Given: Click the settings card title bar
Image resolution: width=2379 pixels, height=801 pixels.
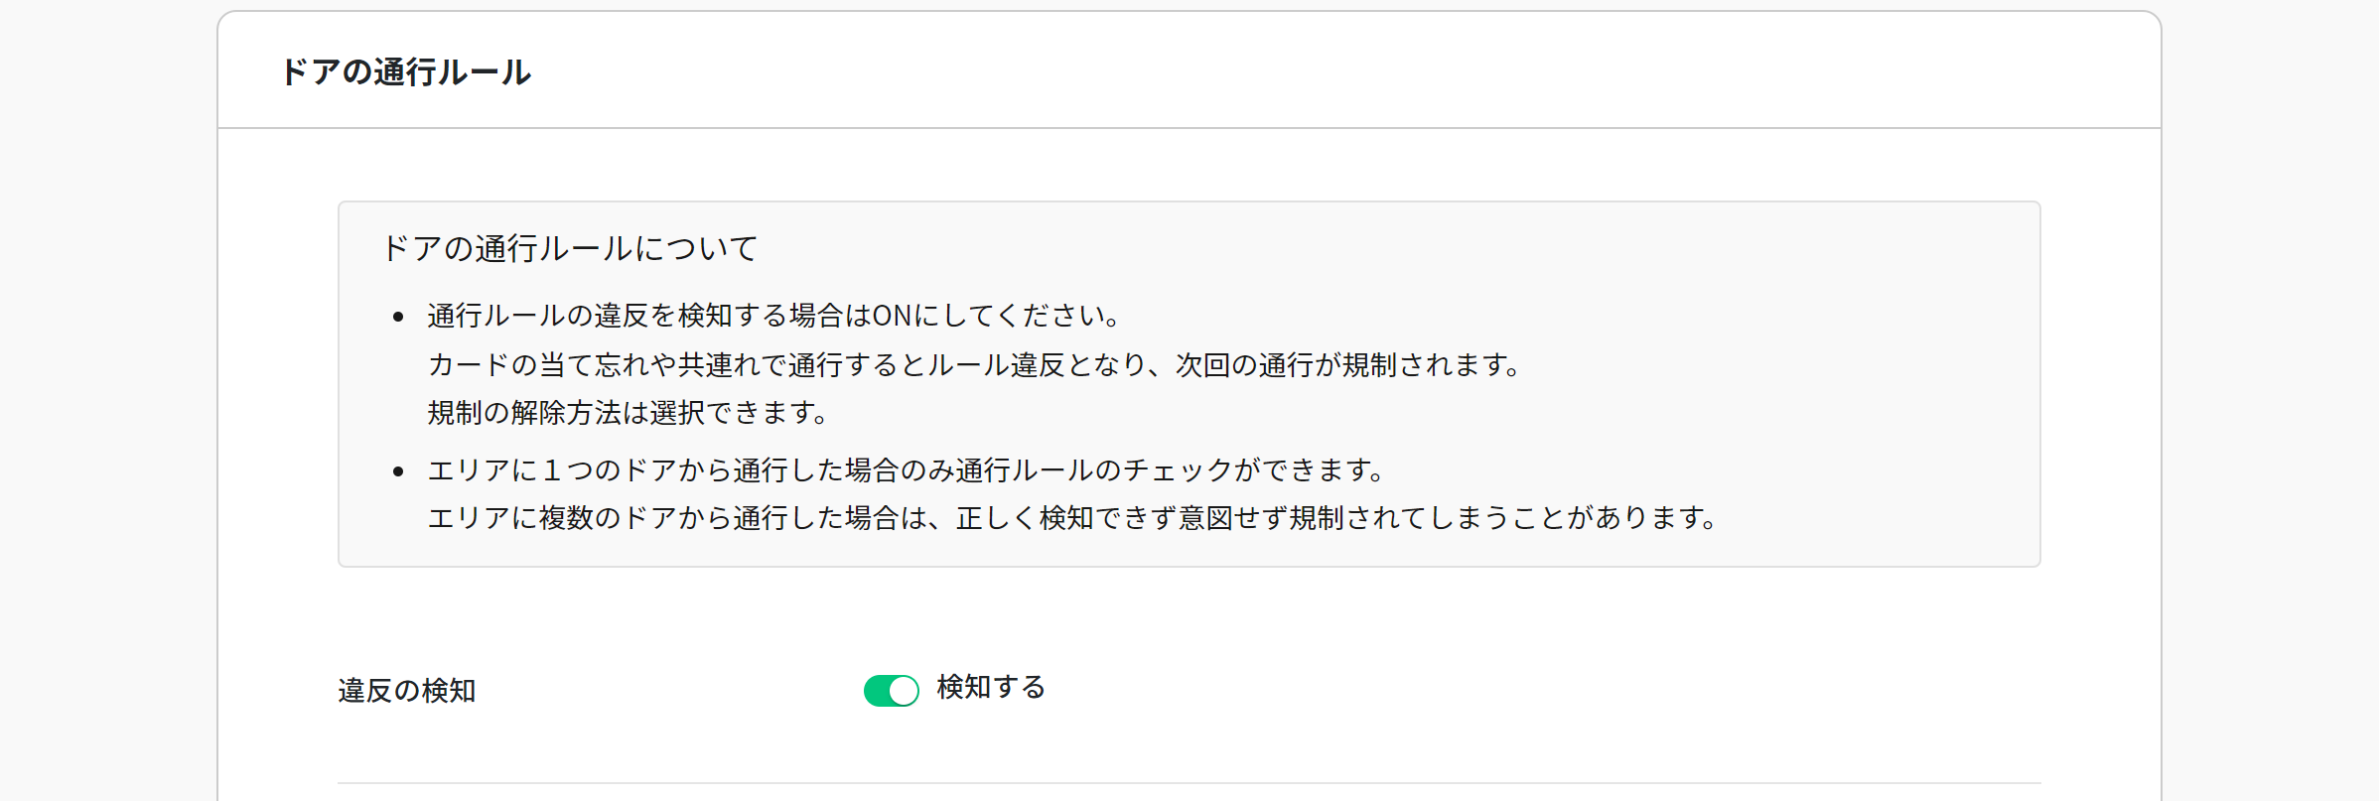Looking at the screenshot, I should (x=1191, y=67).
